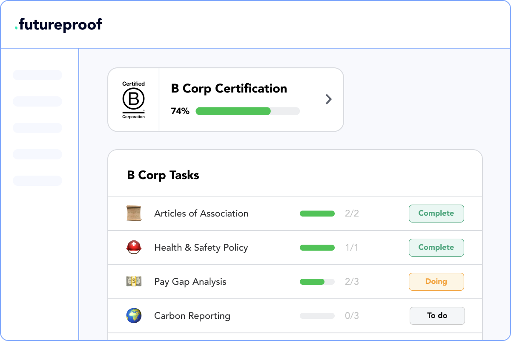The height and width of the screenshot is (341, 511).
Task: Expand B Corp Certification with chevron arrow
Action: click(328, 99)
